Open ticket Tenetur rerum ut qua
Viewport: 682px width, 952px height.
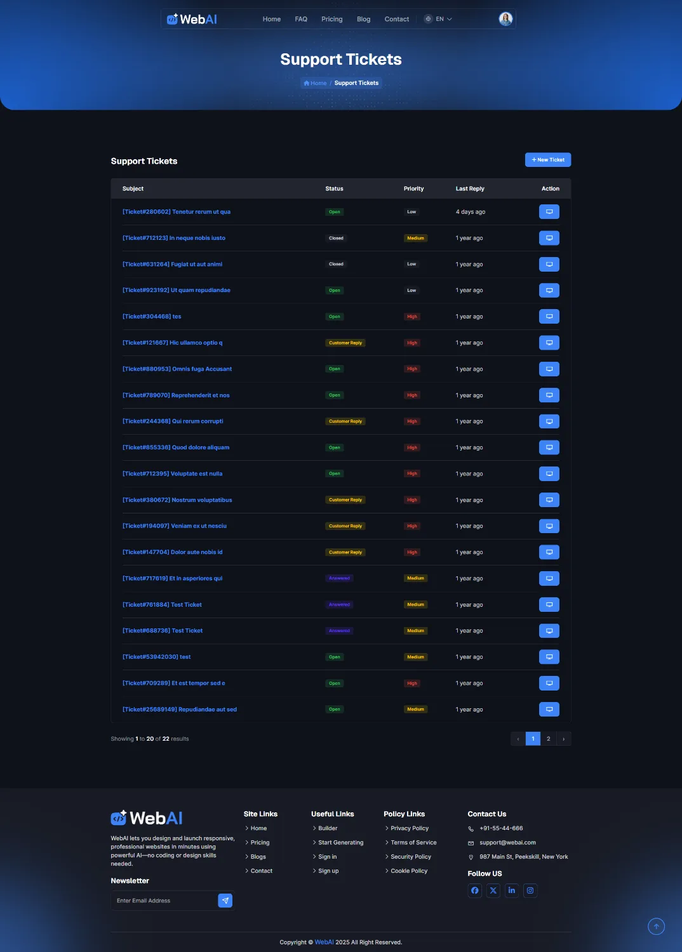pyautogui.click(x=177, y=212)
